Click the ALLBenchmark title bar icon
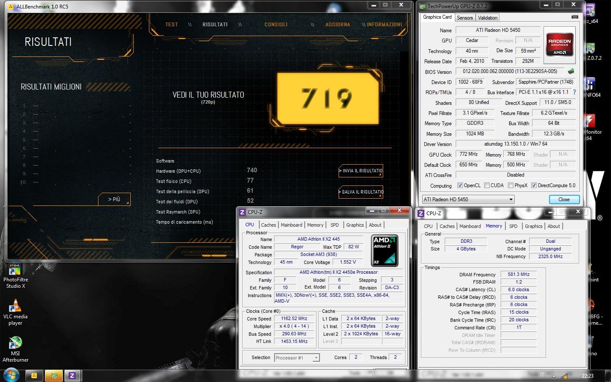The width and height of the screenshot is (611, 382). (11, 6)
